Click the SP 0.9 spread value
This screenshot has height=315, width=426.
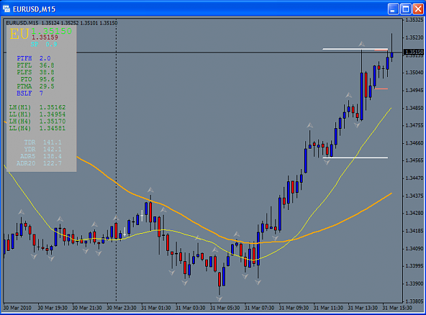tap(44, 44)
